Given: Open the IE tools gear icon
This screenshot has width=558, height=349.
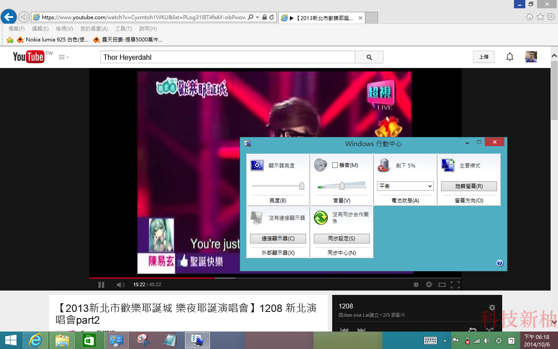Looking at the screenshot, I should coord(551,17).
